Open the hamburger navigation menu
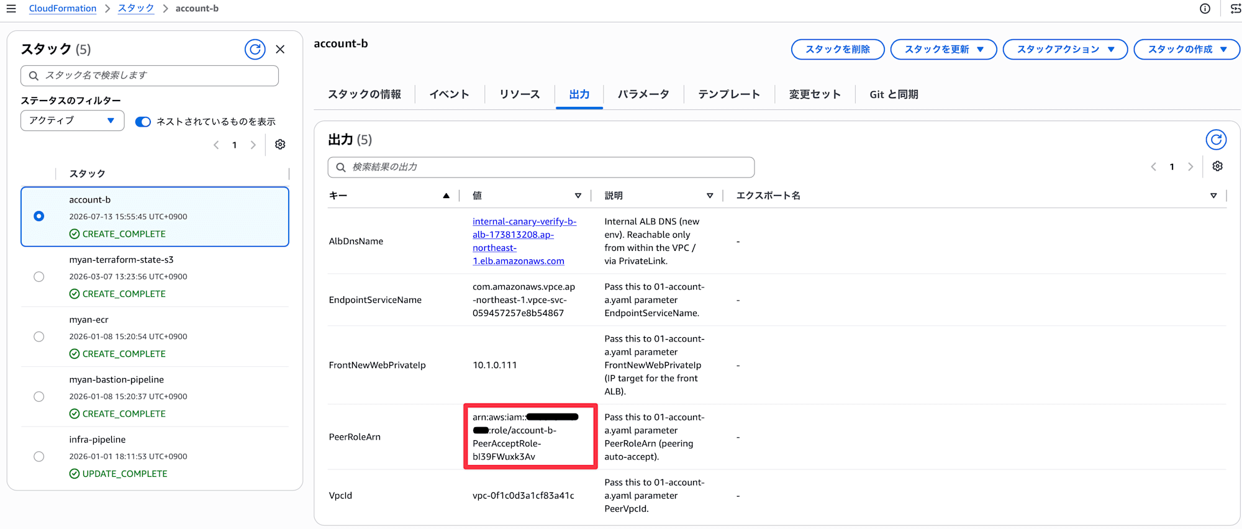Screen dimensions: 1242x529 click(x=11, y=9)
